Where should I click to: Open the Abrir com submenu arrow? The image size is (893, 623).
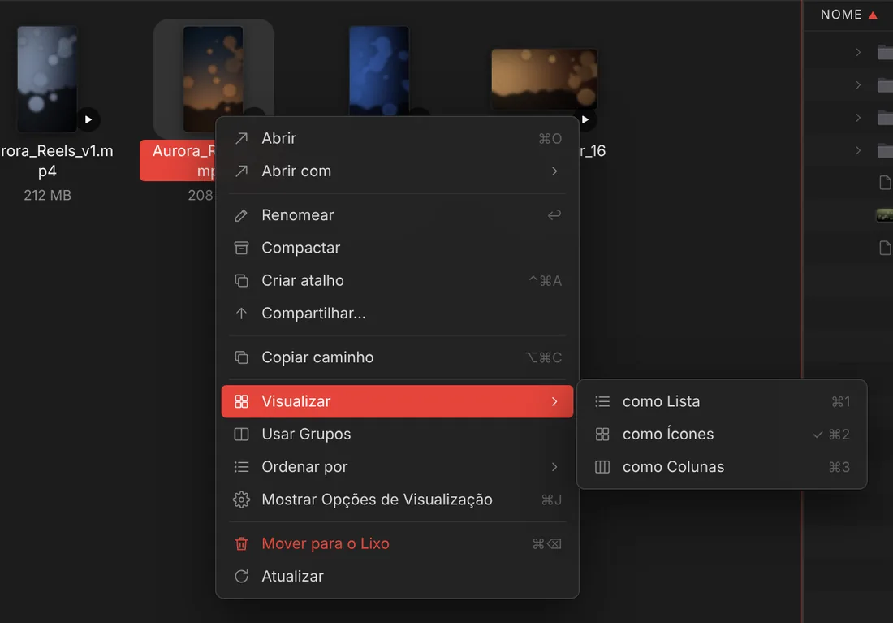[x=554, y=171]
